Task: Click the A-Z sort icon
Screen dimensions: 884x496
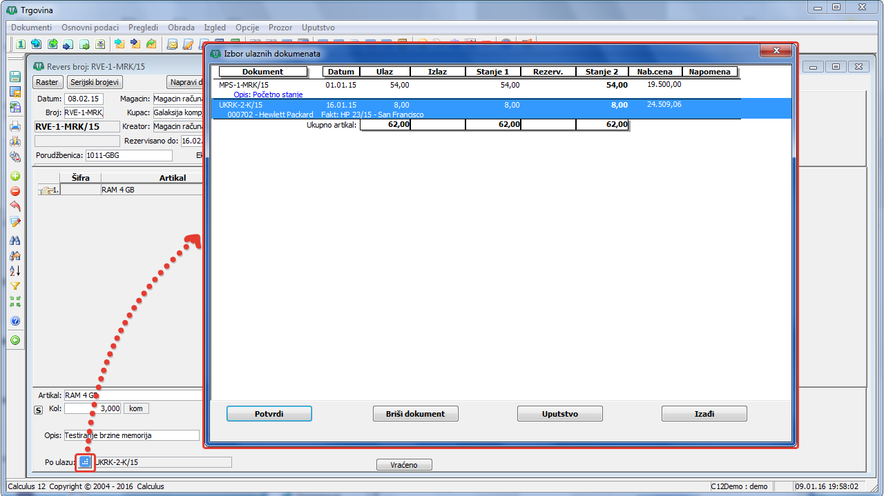Action: point(15,270)
